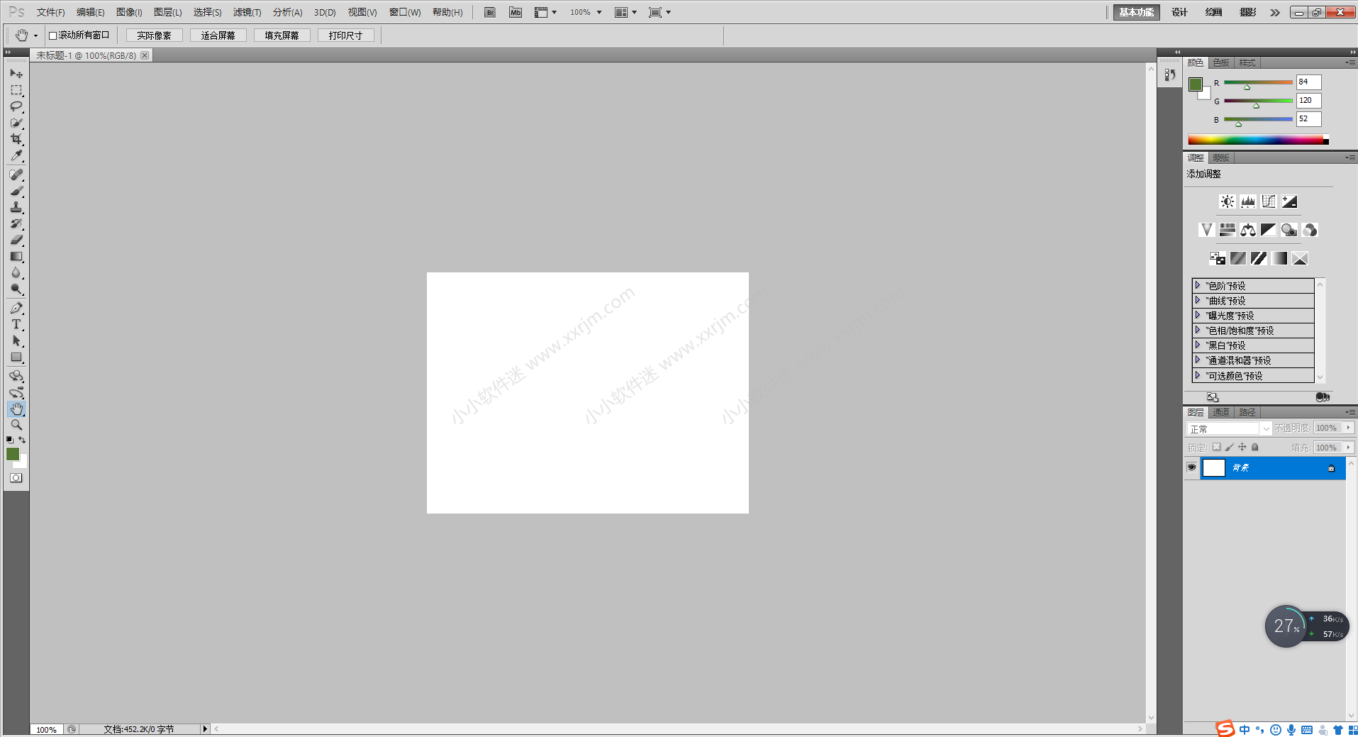Add a Curves adjustment
Image resolution: width=1358 pixels, height=737 pixels.
click(1269, 201)
